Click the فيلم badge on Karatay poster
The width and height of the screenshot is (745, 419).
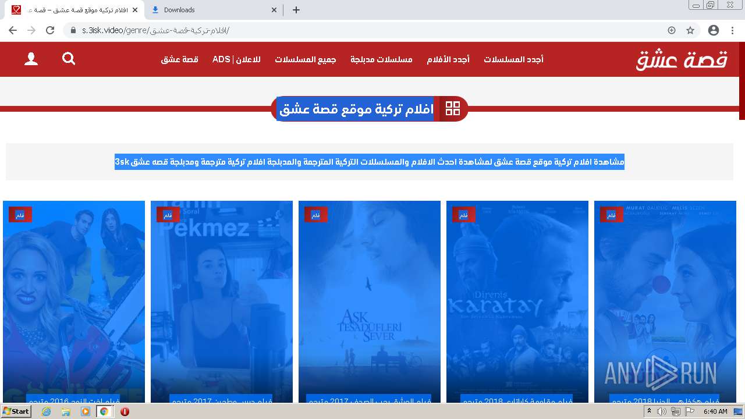pyautogui.click(x=464, y=215)
